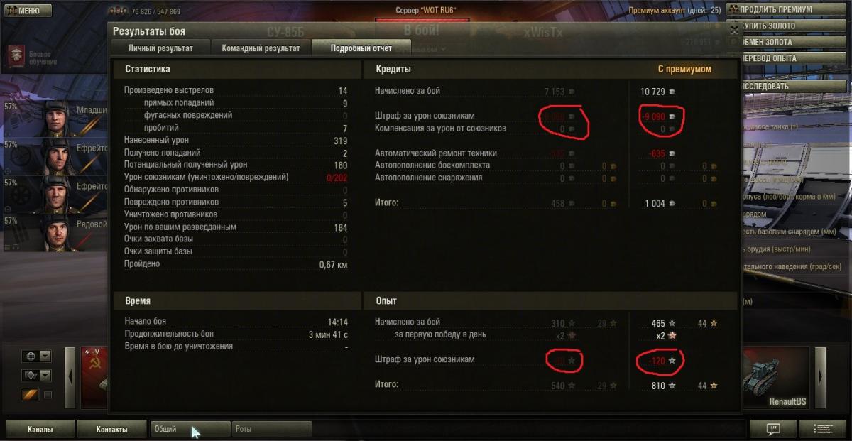
Task: Open the chat messages icon button
Action: (773, 429)
